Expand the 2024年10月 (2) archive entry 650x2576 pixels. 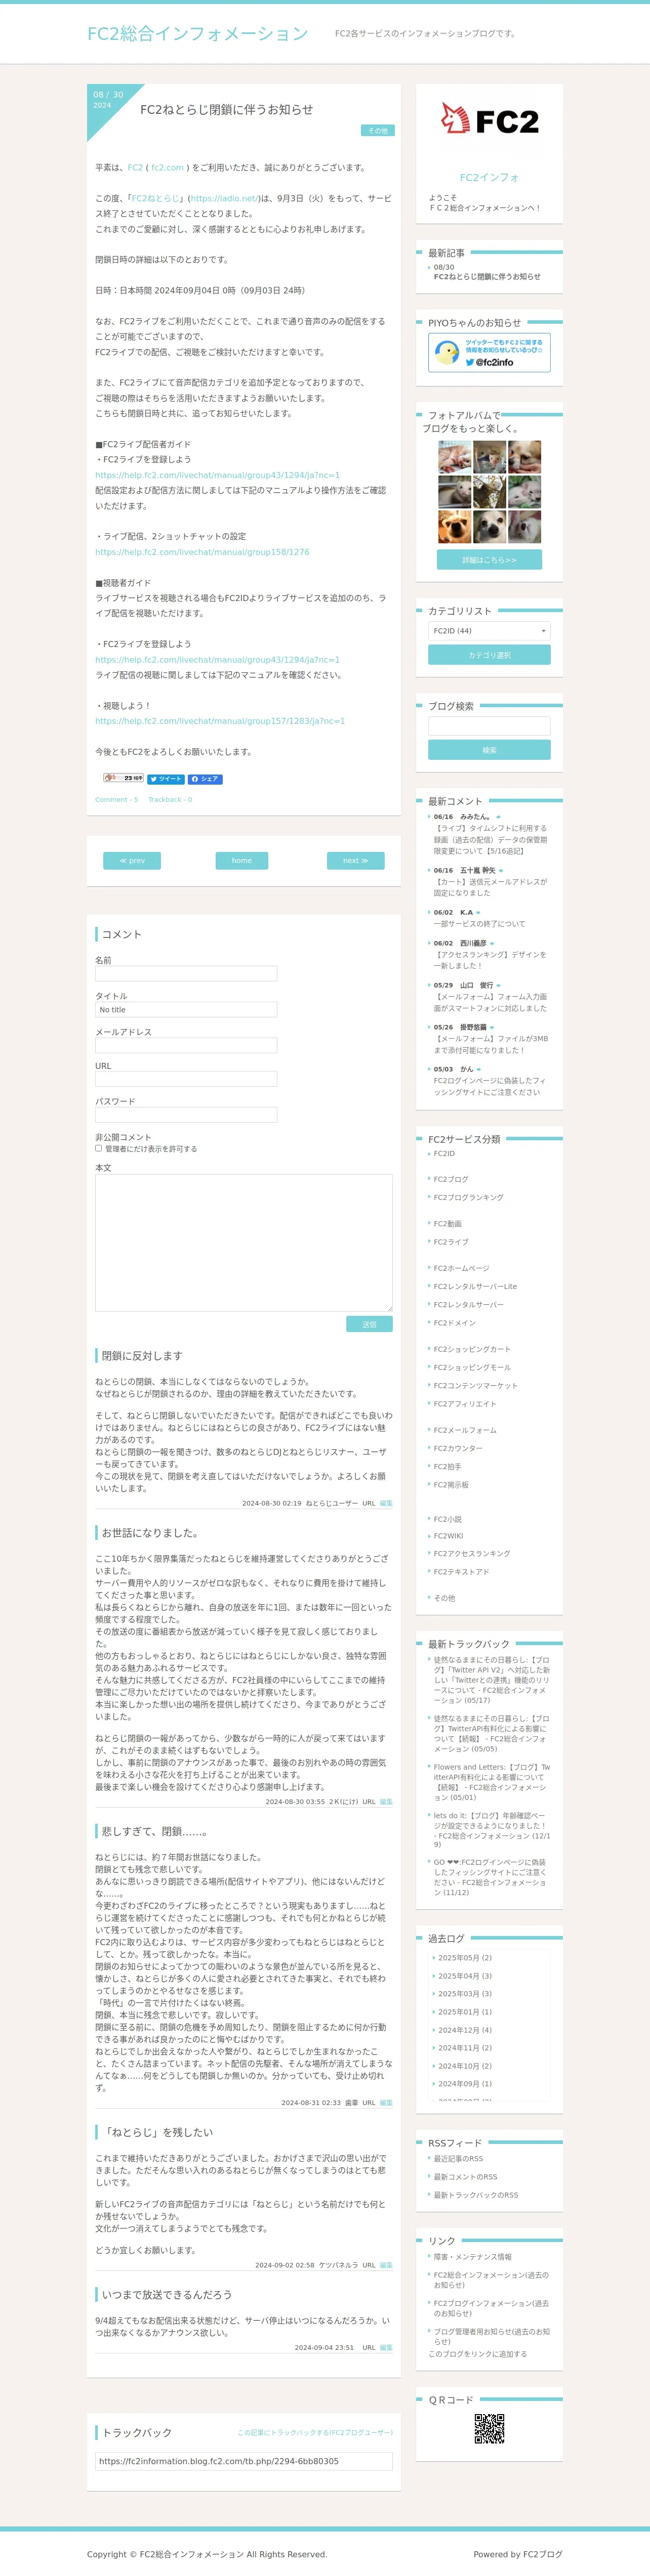click(x=465, y=2066)
